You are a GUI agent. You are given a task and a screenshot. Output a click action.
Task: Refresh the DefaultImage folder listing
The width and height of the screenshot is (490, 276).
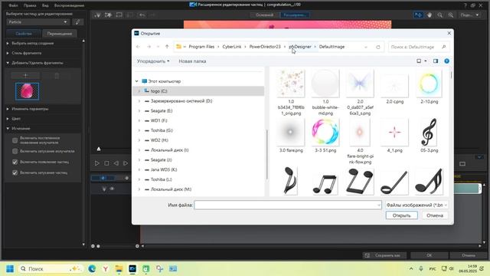click(378, 47)
